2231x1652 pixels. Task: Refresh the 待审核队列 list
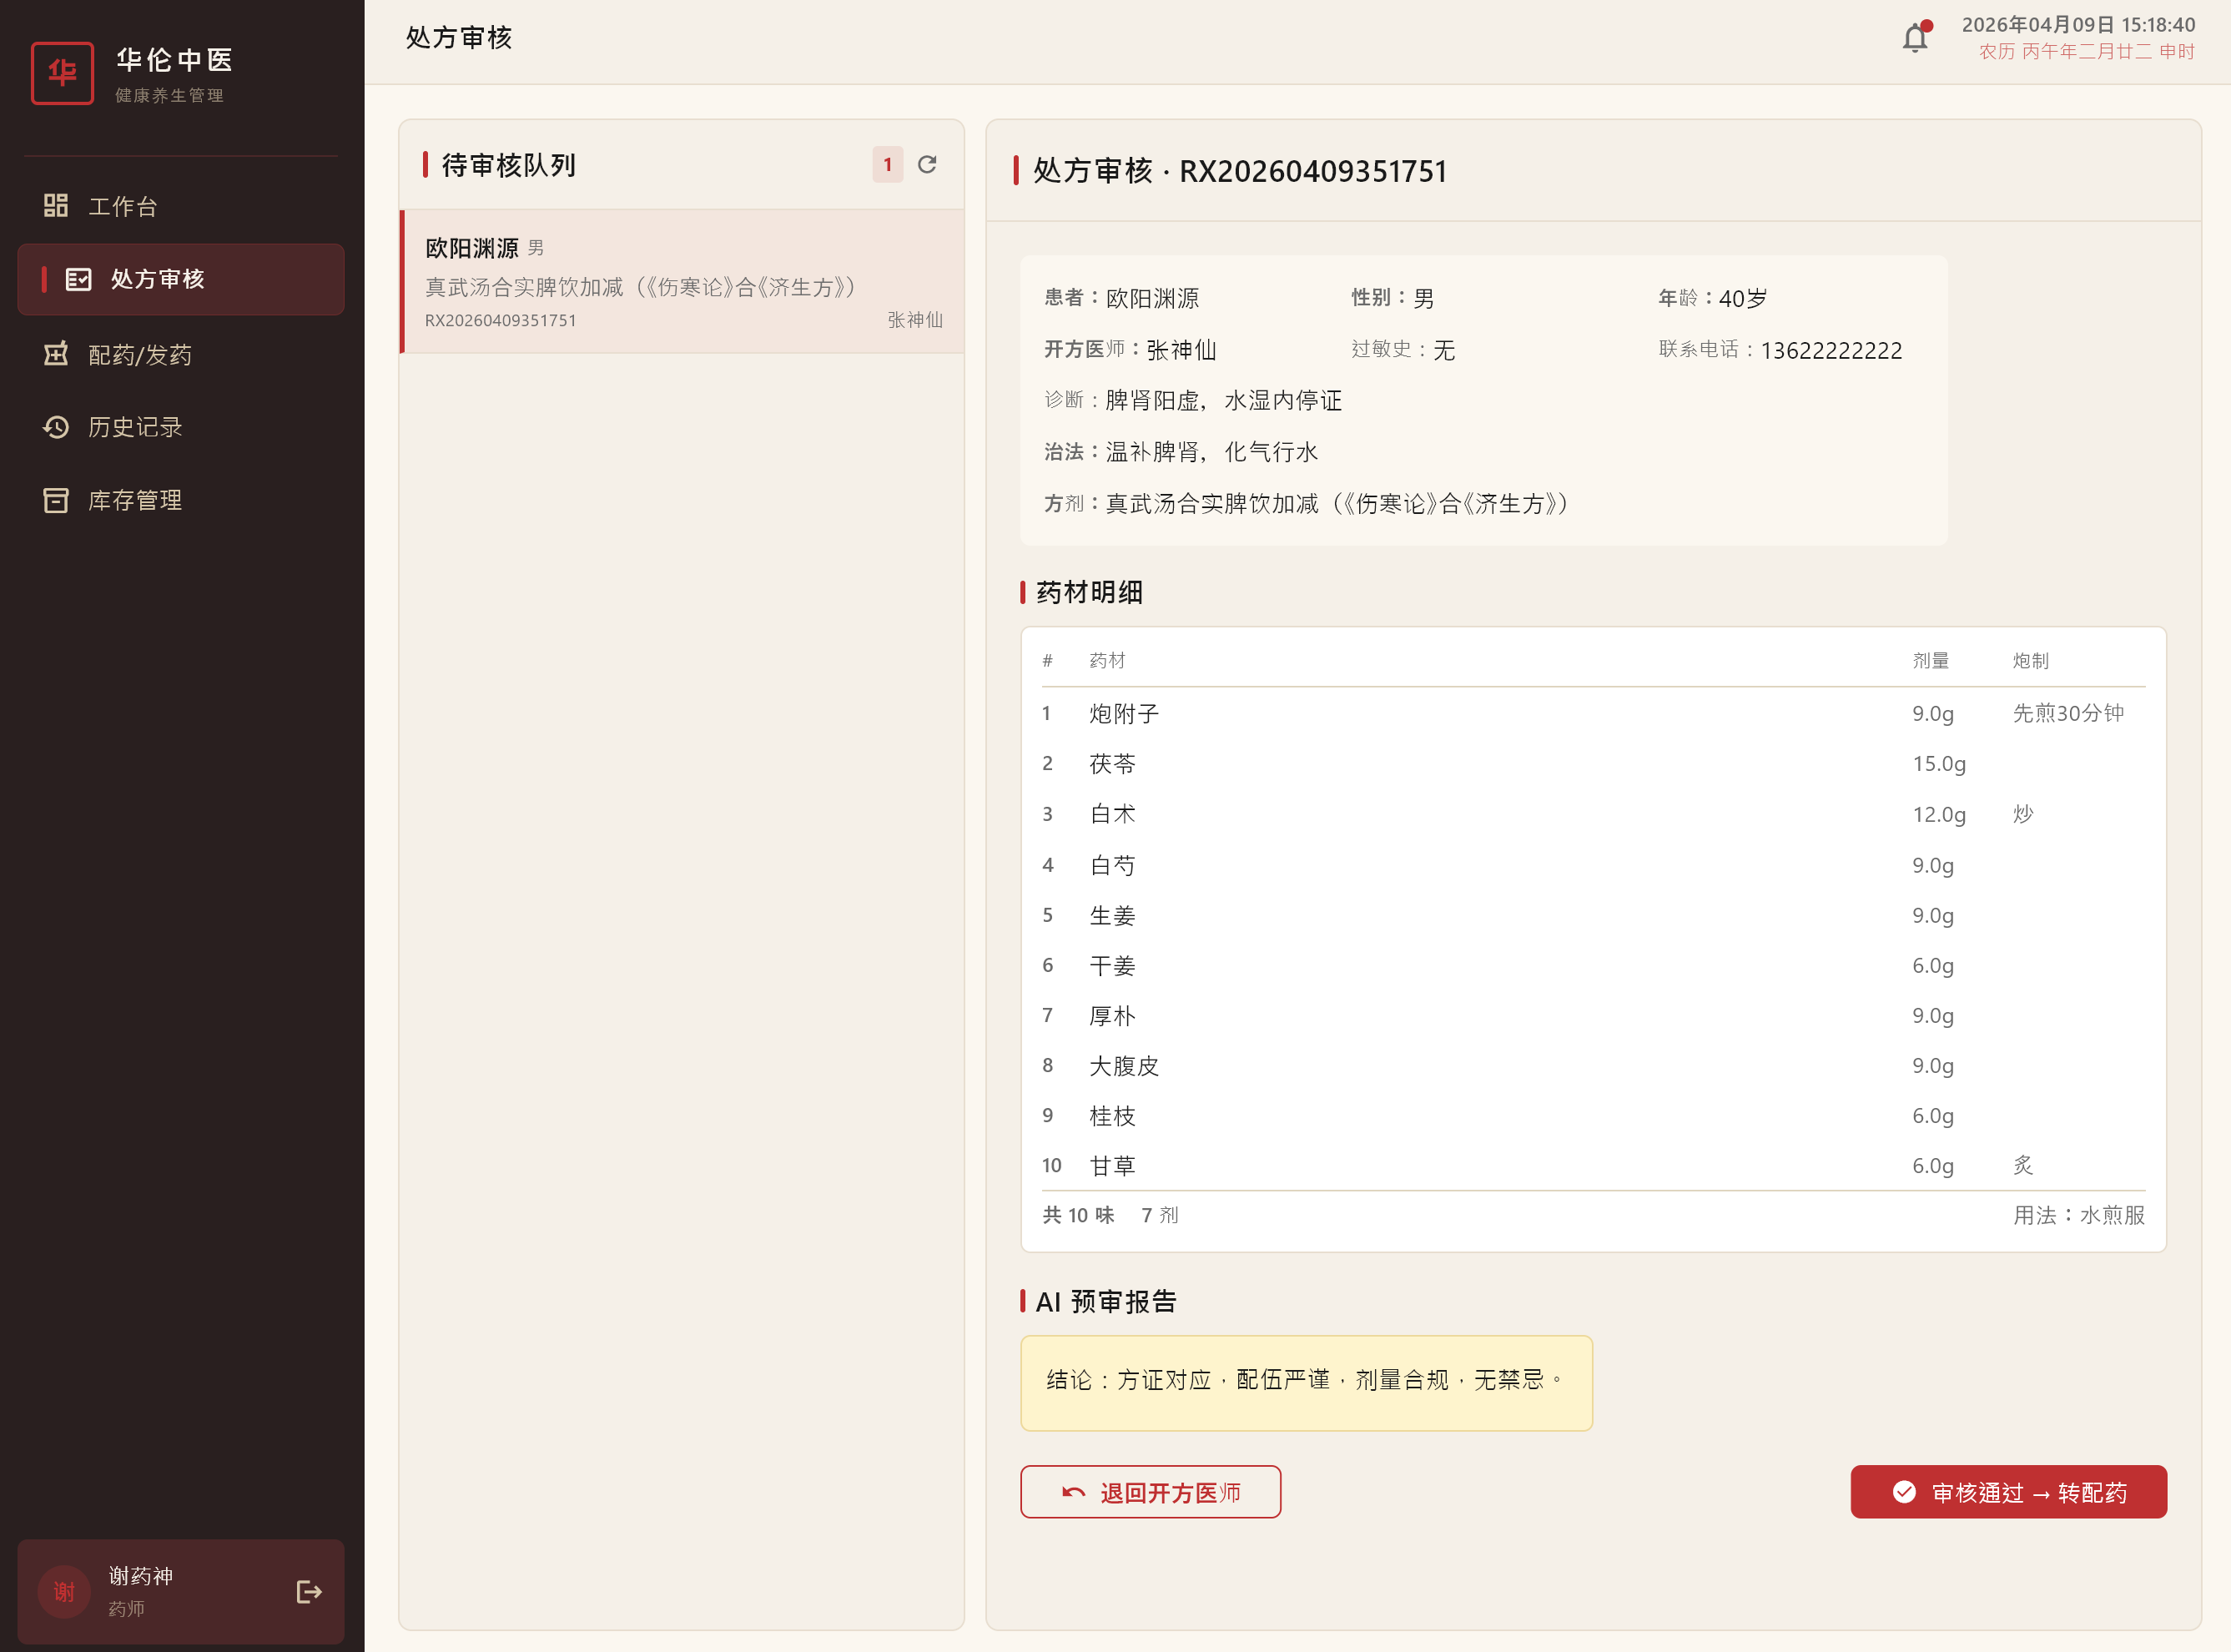[927, 165]
